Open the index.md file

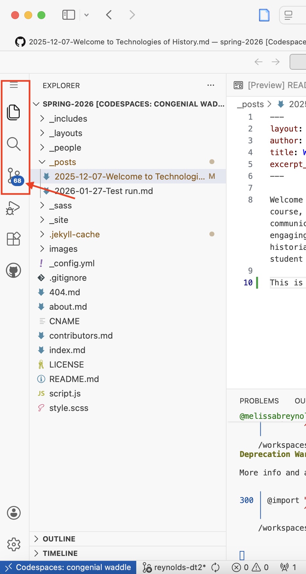click(128, 350)
